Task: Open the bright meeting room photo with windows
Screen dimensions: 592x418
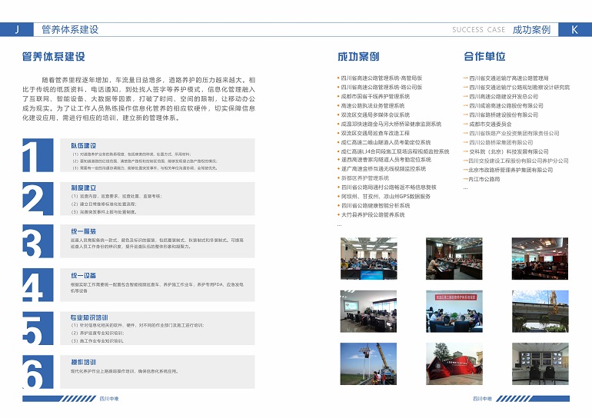Action: [x=368, y=311]
